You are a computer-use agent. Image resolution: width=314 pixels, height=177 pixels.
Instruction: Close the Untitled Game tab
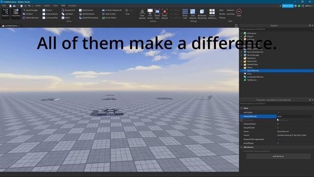(19, 26)
